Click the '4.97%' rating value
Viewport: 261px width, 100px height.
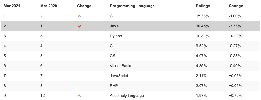click(x=201, y=56)
